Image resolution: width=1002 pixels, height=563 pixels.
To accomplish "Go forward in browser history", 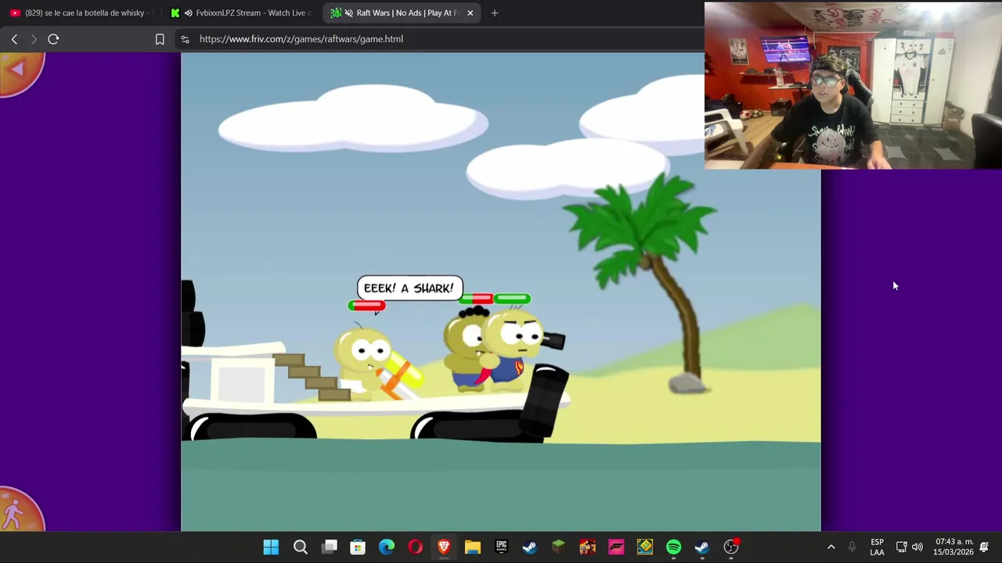I will pos(34,39).
